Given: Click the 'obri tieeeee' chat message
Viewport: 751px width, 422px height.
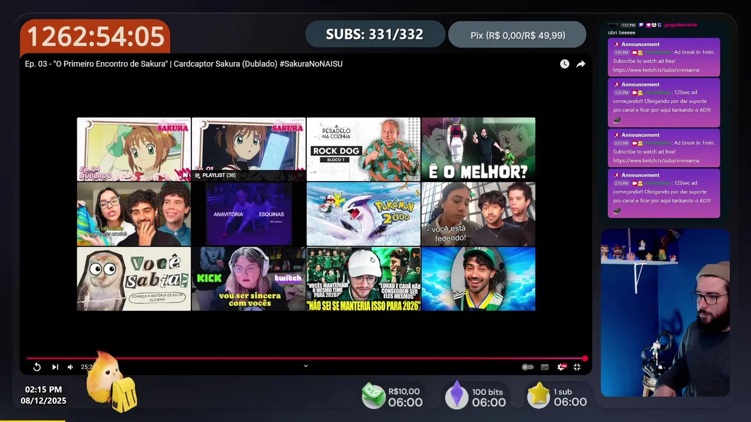Looking at the screenshot, I should 622,33.
